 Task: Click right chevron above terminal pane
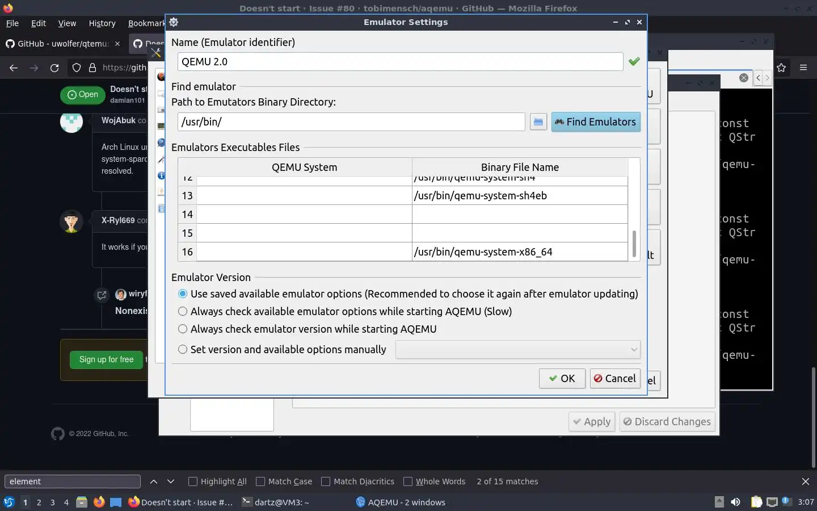(x=767, y=78)
